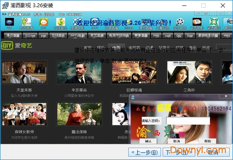233x160 pixels.
Task: Click the globe icon in the password dialog title
Action: 133,97
